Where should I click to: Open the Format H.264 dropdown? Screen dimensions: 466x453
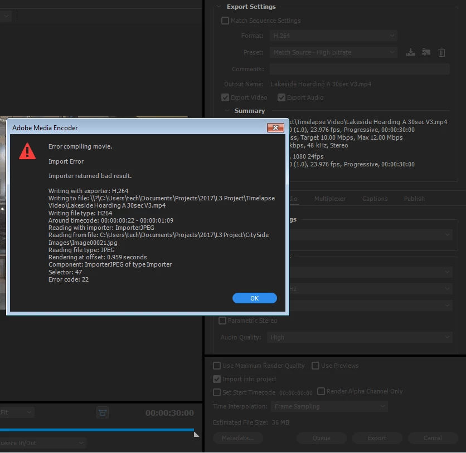point(333,36)
